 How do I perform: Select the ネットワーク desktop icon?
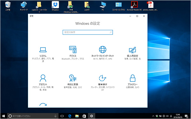tap(24, 6)
